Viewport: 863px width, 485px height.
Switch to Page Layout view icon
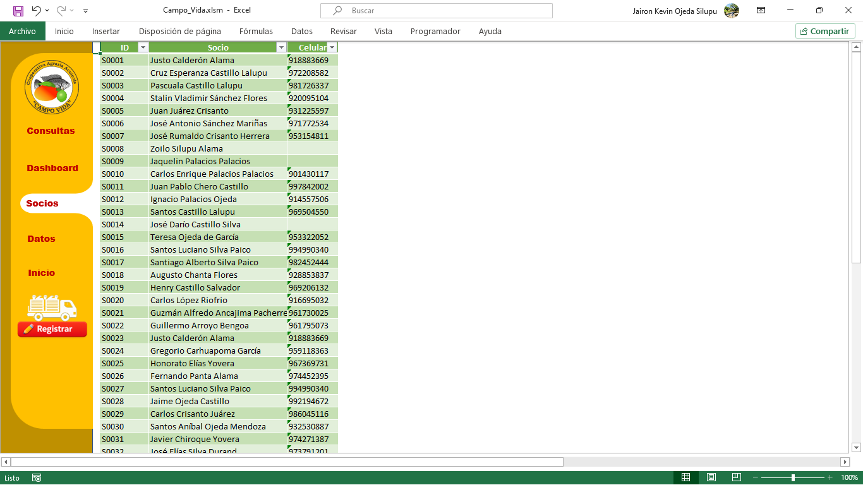pyautogui.click(x=711, y=477)
